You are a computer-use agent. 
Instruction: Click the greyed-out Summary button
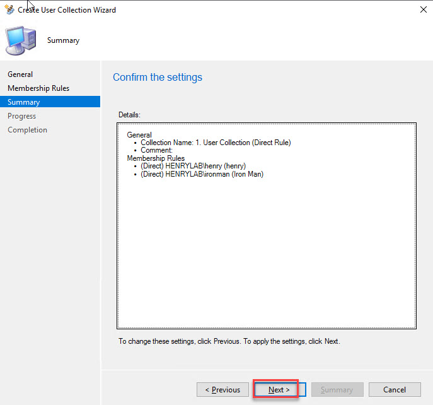(337, 390)
